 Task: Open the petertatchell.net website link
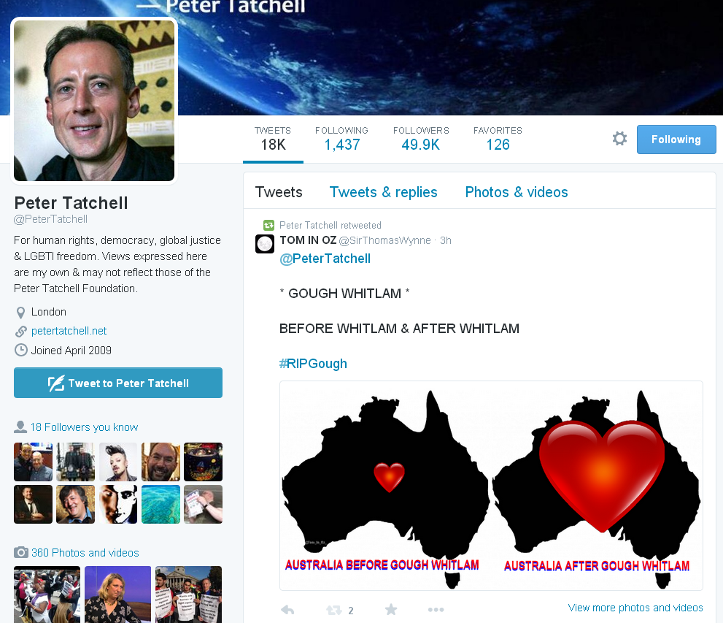coord(69,331)
